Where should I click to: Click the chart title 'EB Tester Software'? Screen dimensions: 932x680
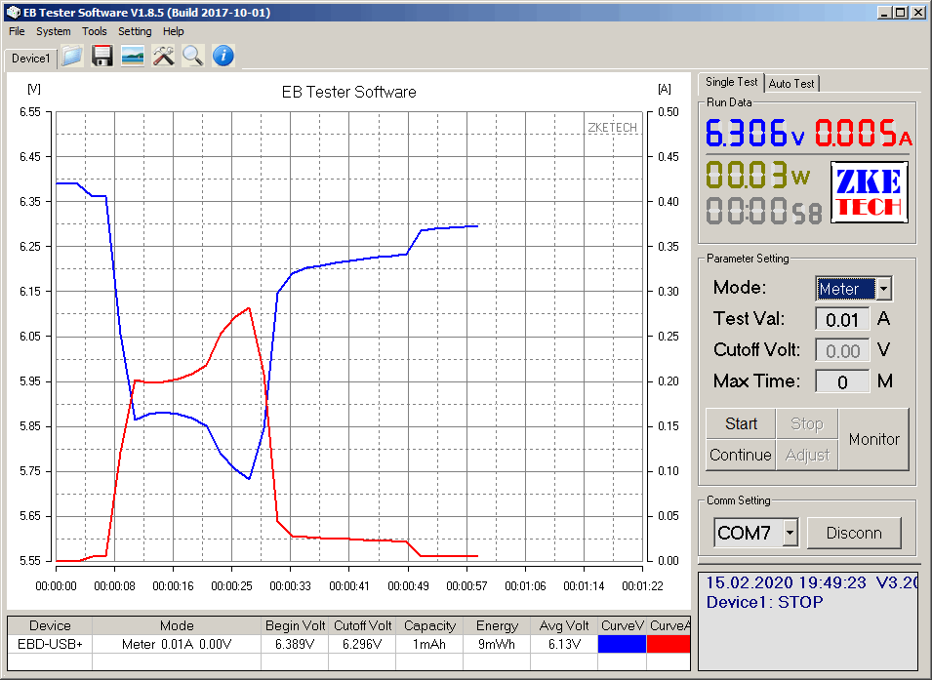click(349, 92)
